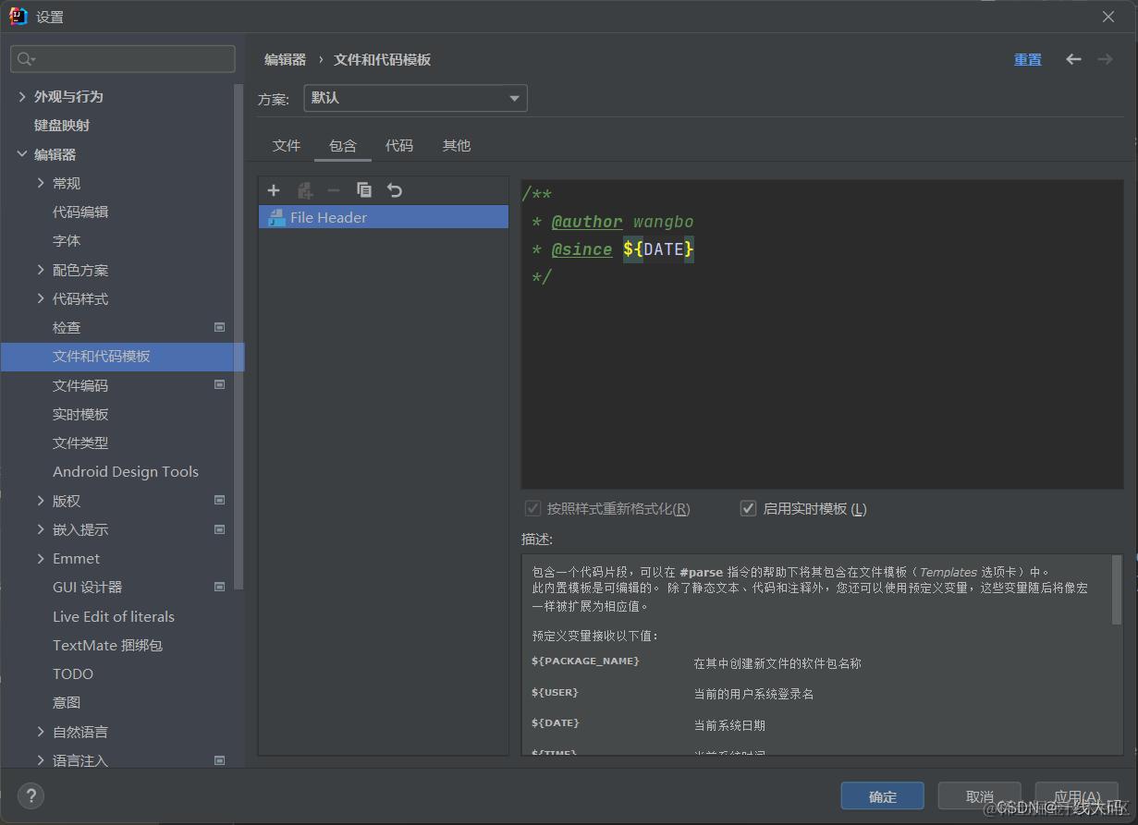The width and height of the screenshot is (1138, 825).
Task: Click ${DATE} variable in the editor
Action: (x=658, y=249)
